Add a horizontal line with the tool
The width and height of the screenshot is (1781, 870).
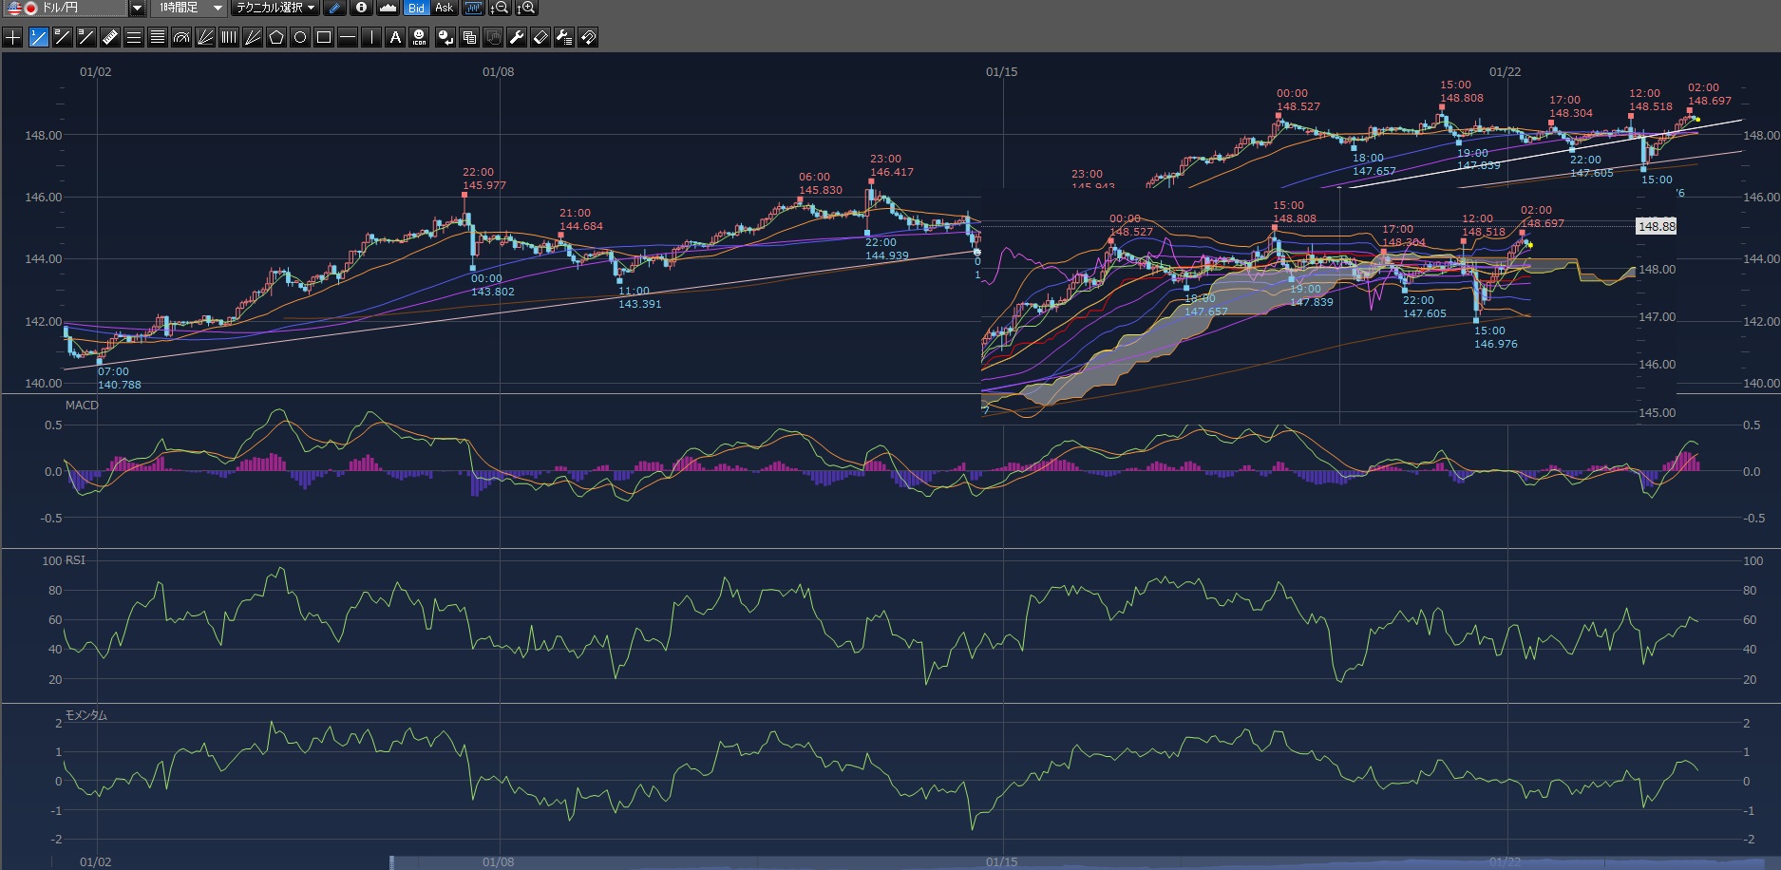pyautogui.click(x=348, y=38)
